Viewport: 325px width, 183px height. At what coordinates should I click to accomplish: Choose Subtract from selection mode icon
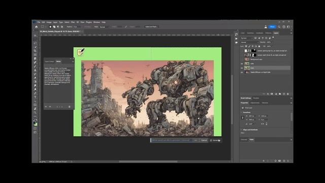(x=58, y=27)
